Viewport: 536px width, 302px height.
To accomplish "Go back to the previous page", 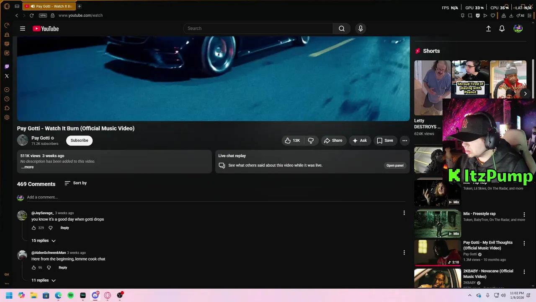I will [x=17, y=16].
